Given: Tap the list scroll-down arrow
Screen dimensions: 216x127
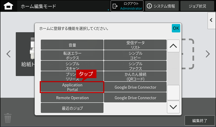Looking at the screenshot, I should pyautogui.click(x=173, y=107).
